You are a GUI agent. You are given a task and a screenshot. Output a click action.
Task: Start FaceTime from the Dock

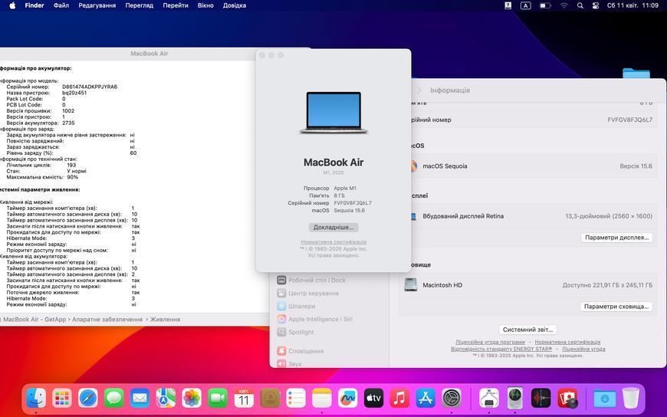tap(218, 399)
